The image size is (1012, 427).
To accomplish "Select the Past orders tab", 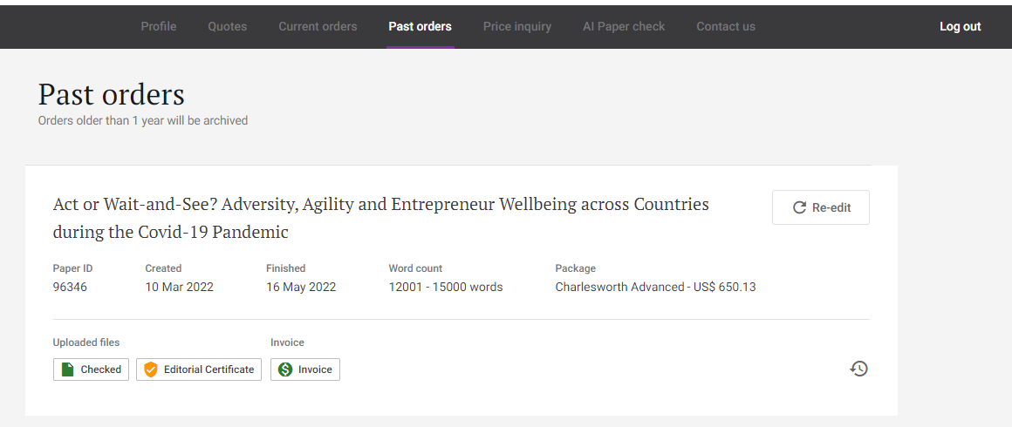I will click(x=421, y=26).
